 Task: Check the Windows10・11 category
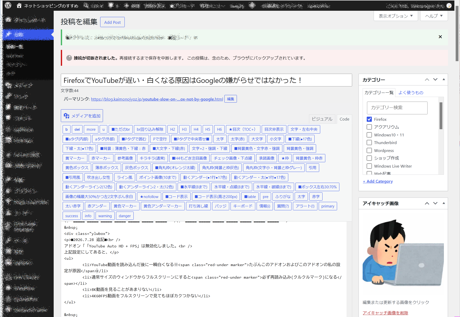pos(369,135)
